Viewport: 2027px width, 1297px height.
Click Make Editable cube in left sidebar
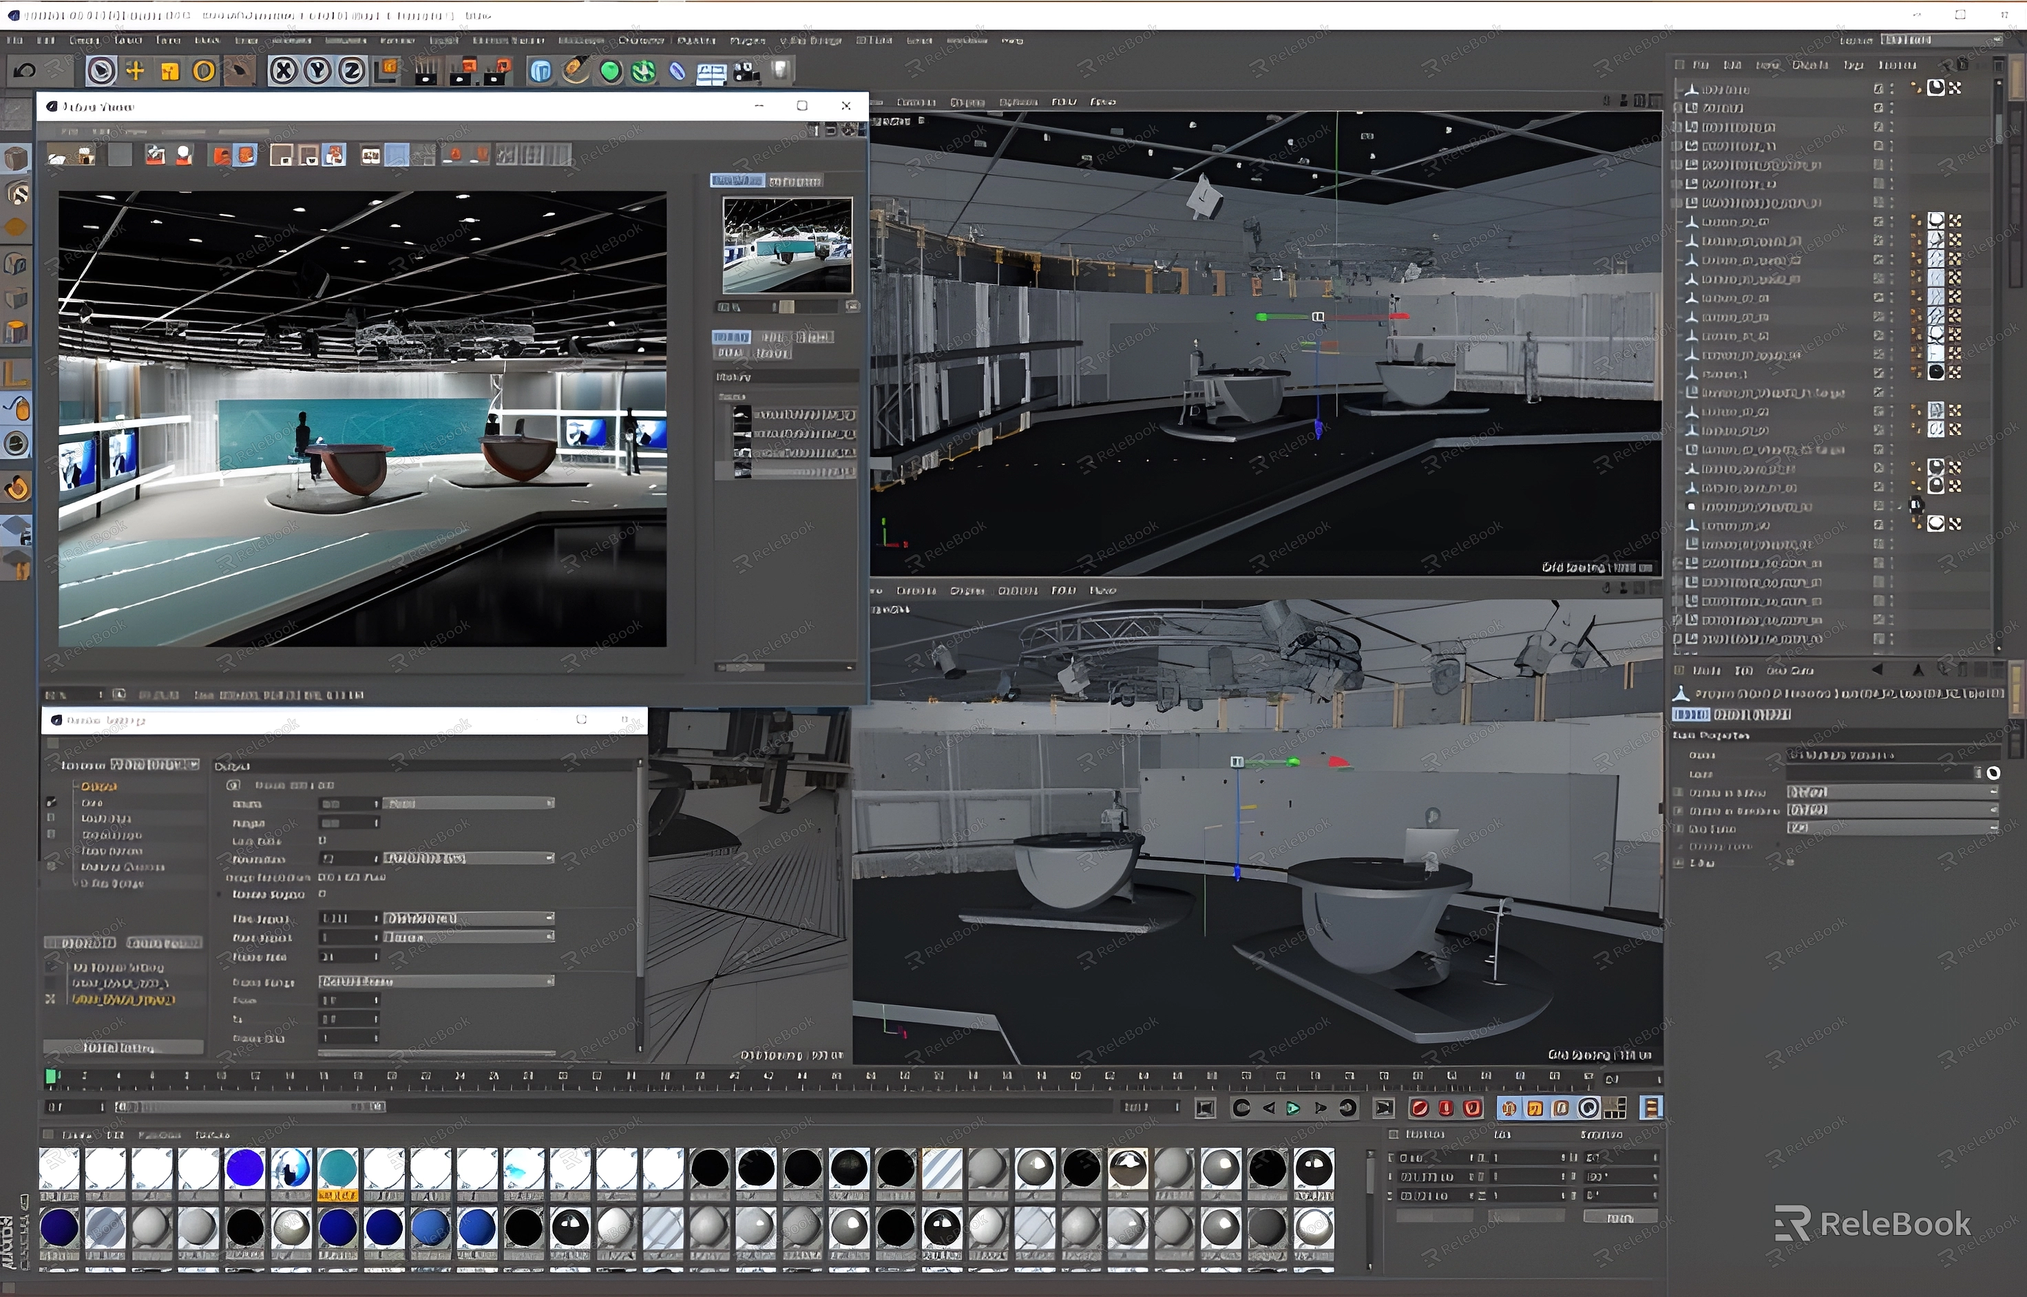16,158
